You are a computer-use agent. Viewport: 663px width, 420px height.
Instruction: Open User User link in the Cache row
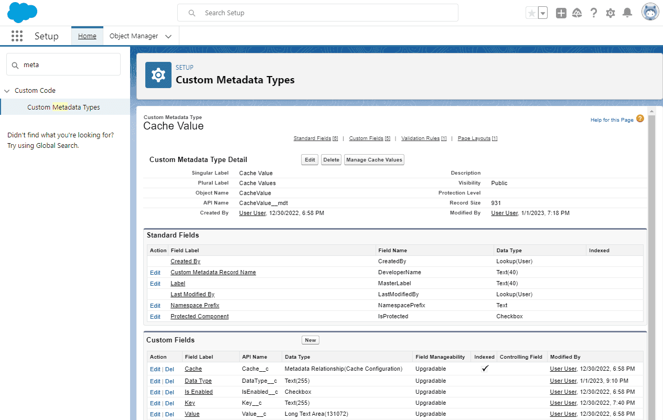coord(563,369)
